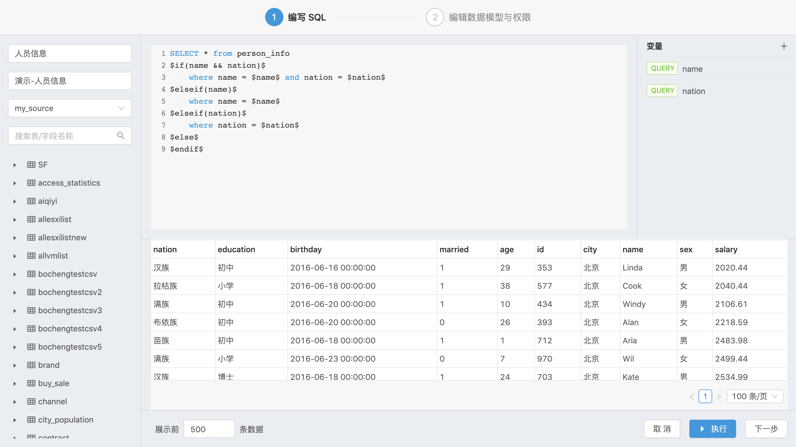
Task: Click the search magnifier icon
Action: point(121,136)
